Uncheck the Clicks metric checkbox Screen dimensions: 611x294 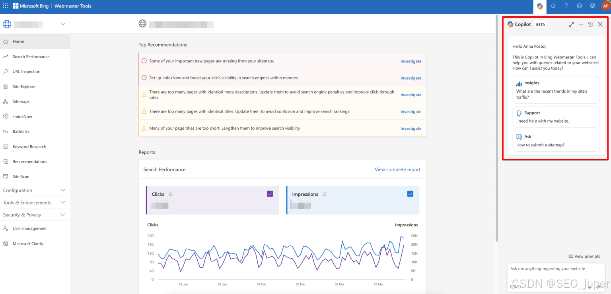pos(270,194)
